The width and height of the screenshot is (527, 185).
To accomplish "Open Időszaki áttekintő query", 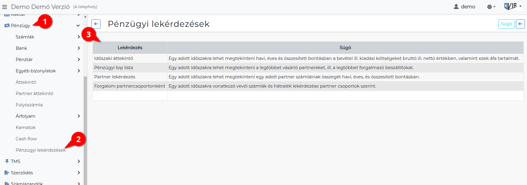I will (x=114, y=58).
